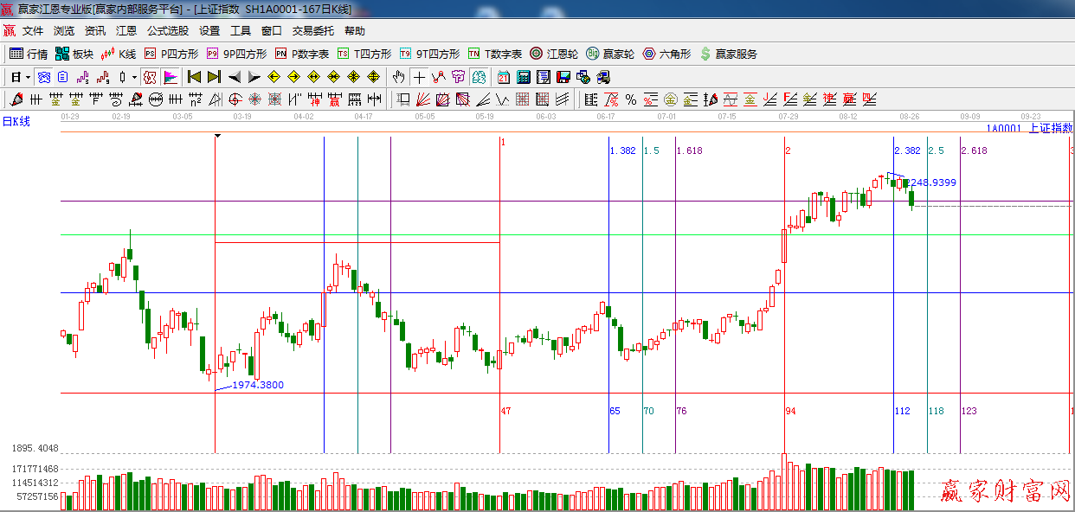Launch the 江恩轮 Gann wheel tool
The width and height of the screenshot is (1075, 512).
tap(554, 54)
